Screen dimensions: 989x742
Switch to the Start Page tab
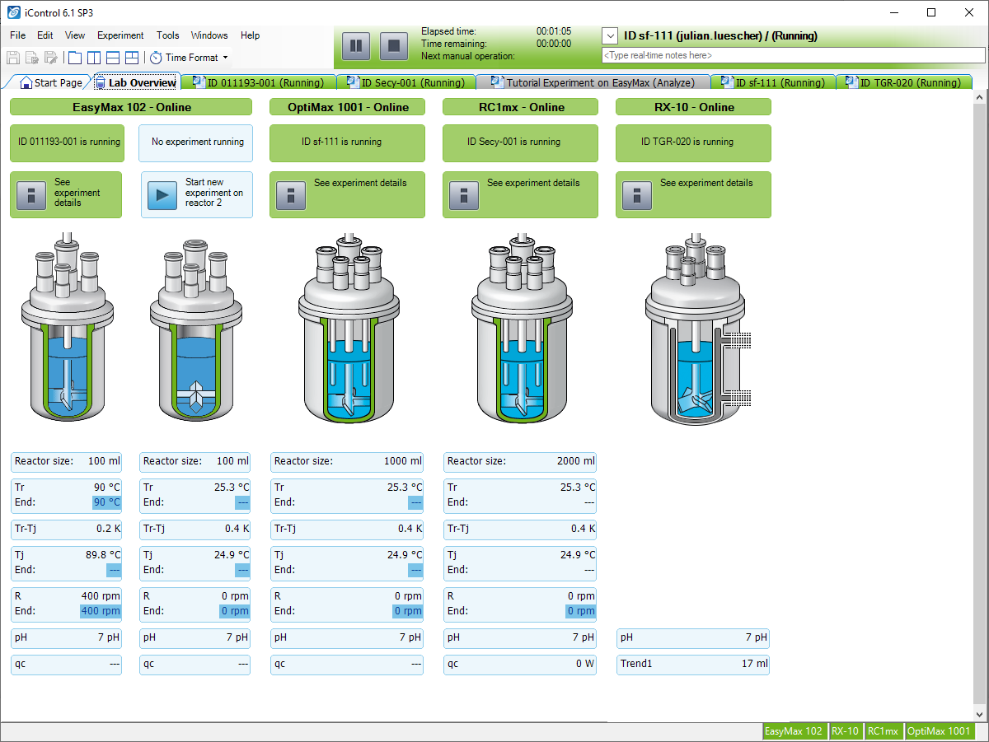click(x=51, y=82)
